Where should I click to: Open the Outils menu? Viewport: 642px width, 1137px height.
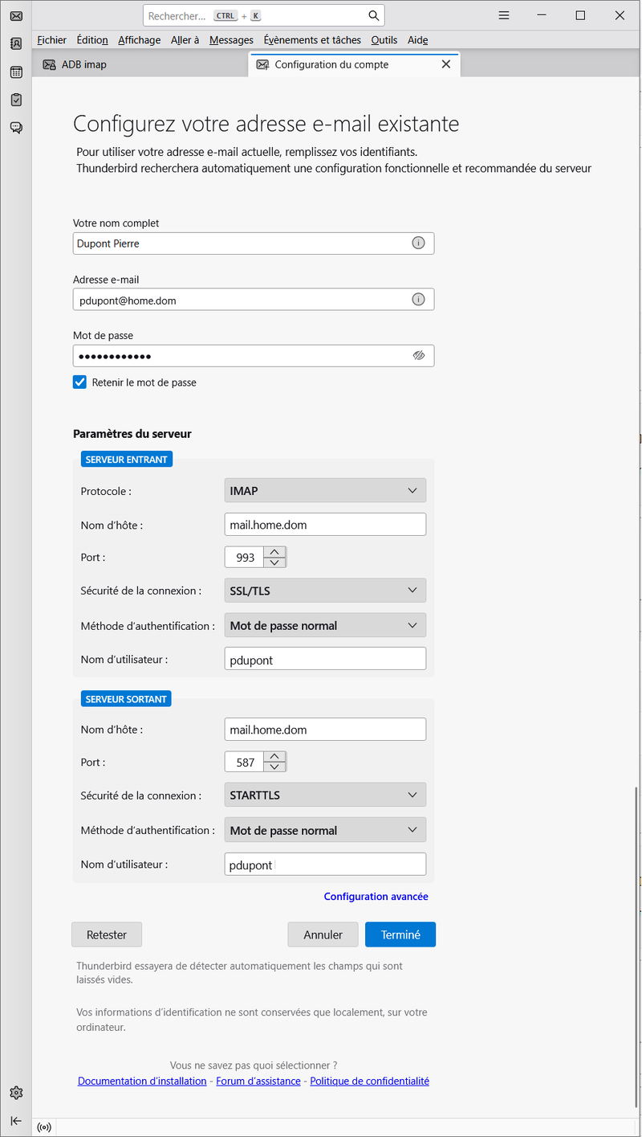(384, 40)
